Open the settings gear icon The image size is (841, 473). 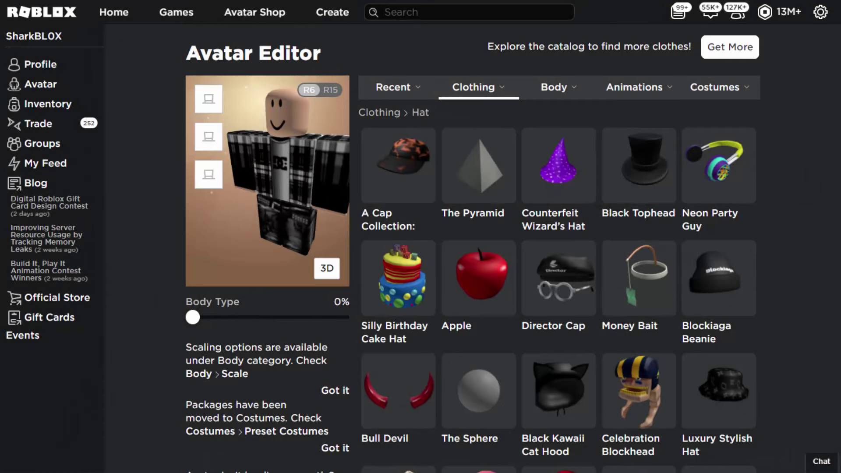[820, 12]
